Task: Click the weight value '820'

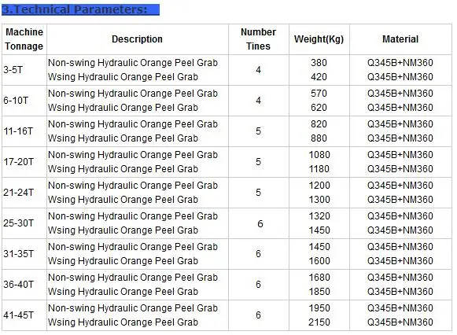Action: 319,123
